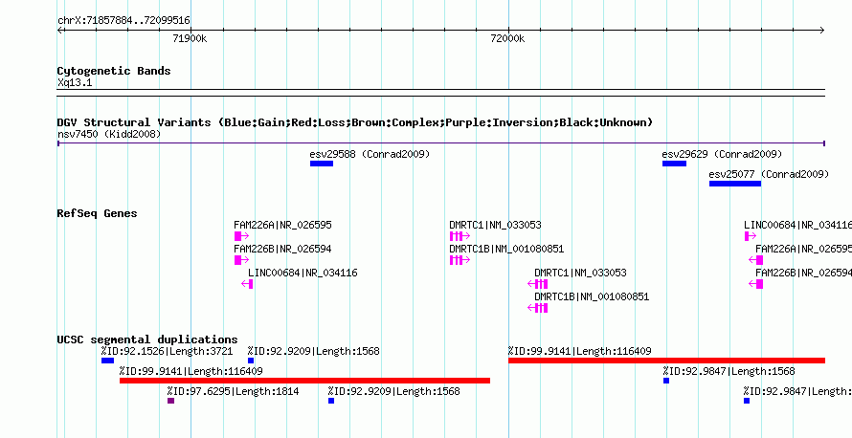852x438 pixels.
Task: Open the RefSeq Genes track title
Action: tap(98, 213)
